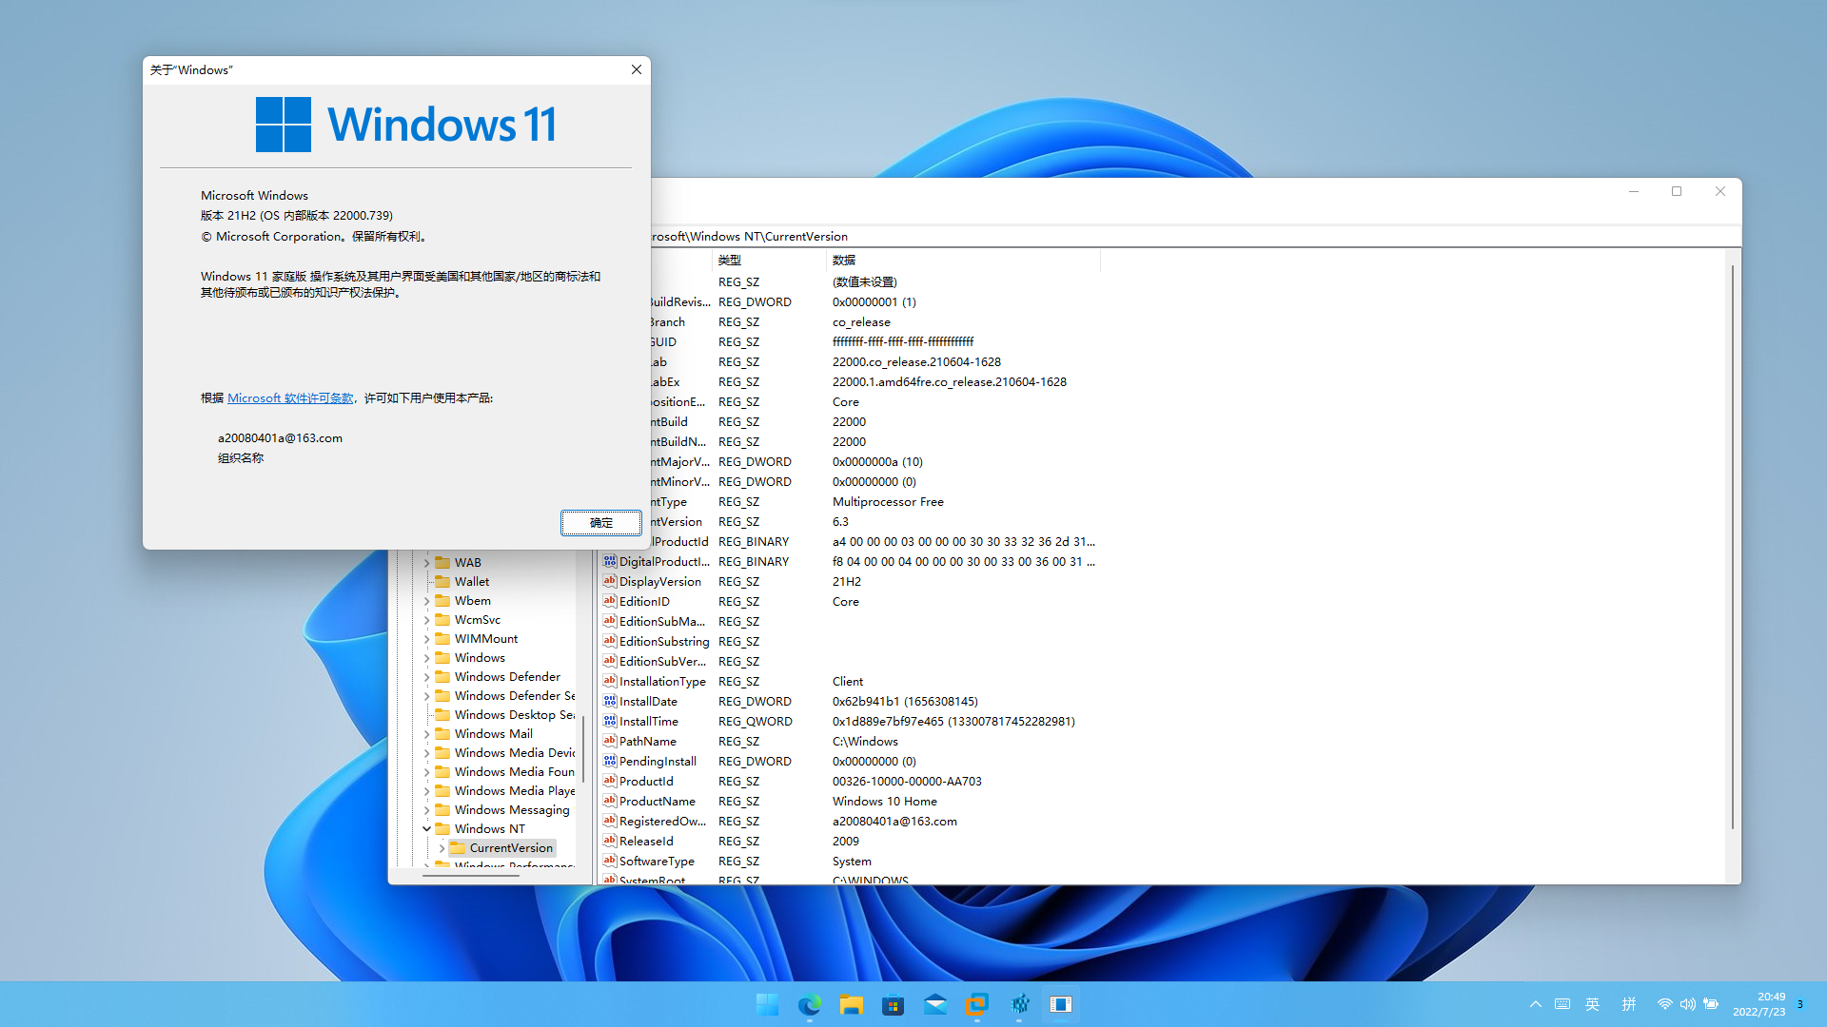Expand the Windows Mail key
1827x1027 pixels.
426,734
